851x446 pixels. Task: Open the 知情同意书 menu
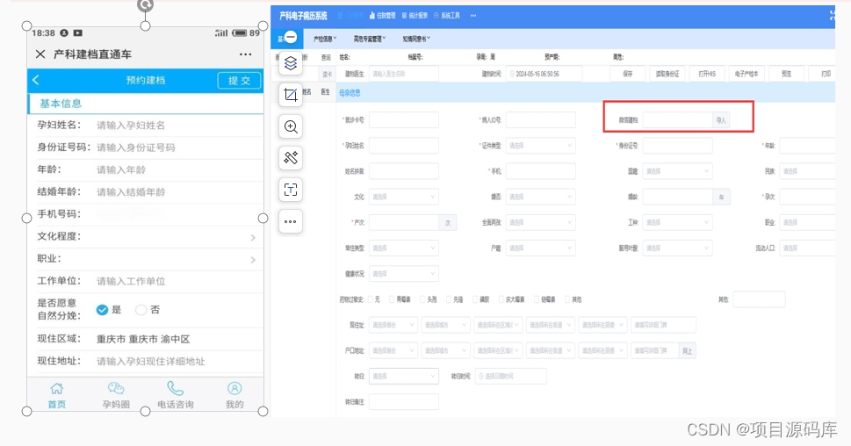(416, 39)
